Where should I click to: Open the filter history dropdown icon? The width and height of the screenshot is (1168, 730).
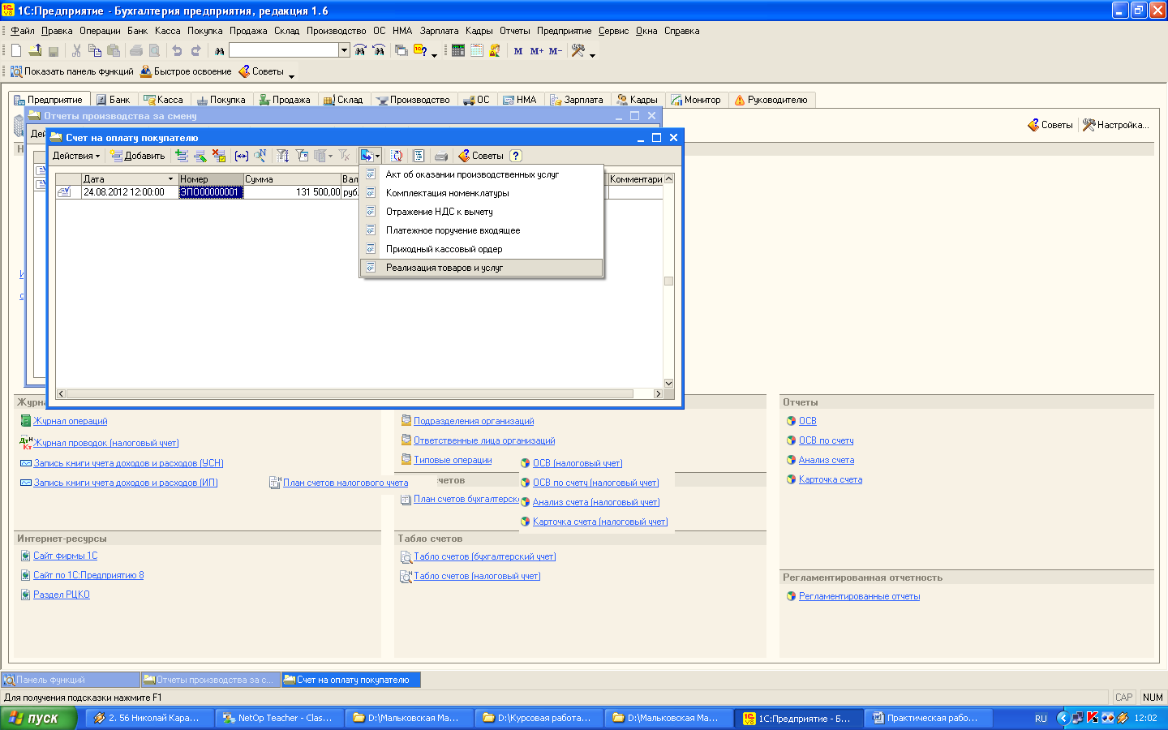coord(324,156)
